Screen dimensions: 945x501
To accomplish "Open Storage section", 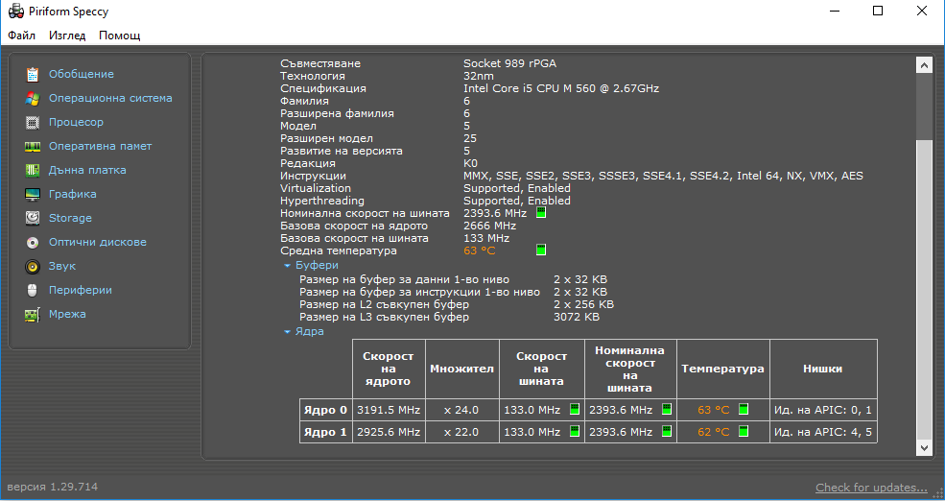I will click(x=70, y=218).
